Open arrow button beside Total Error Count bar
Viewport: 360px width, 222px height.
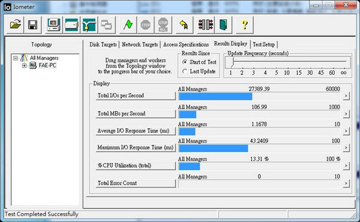point(346,183)
